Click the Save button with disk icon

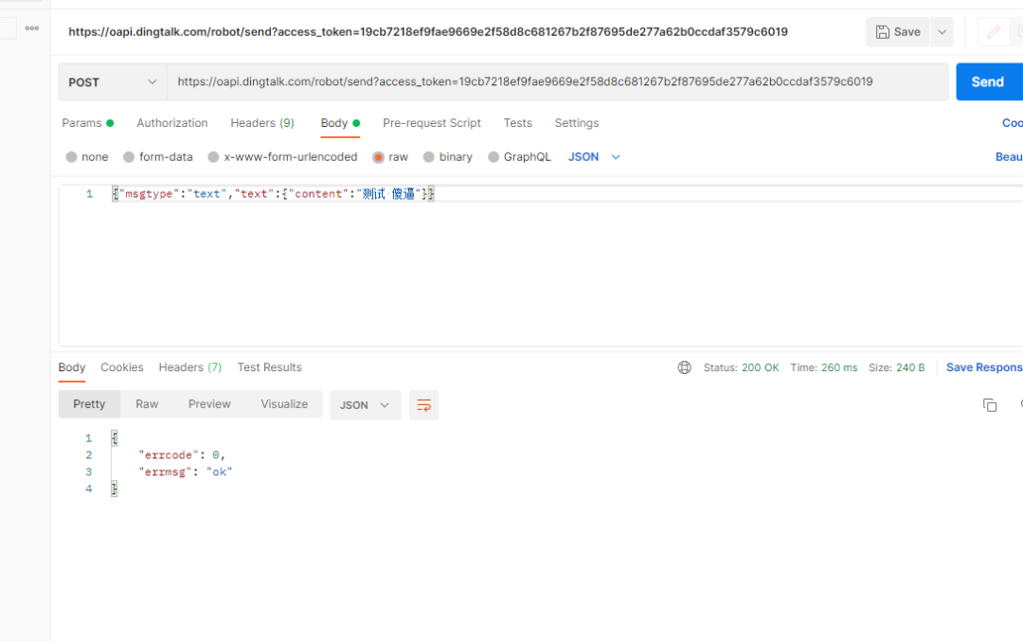pos(897,32)
